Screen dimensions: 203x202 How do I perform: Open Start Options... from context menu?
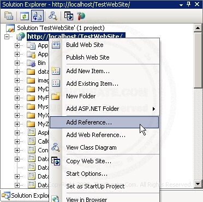coord(104,174)
